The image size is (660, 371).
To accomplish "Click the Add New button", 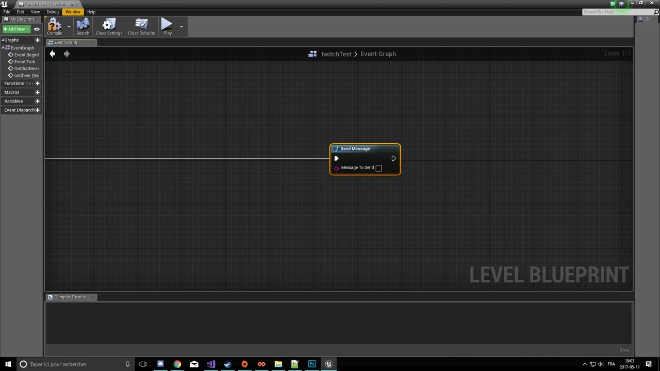I will pyautogui.click(x=16, y=29).
